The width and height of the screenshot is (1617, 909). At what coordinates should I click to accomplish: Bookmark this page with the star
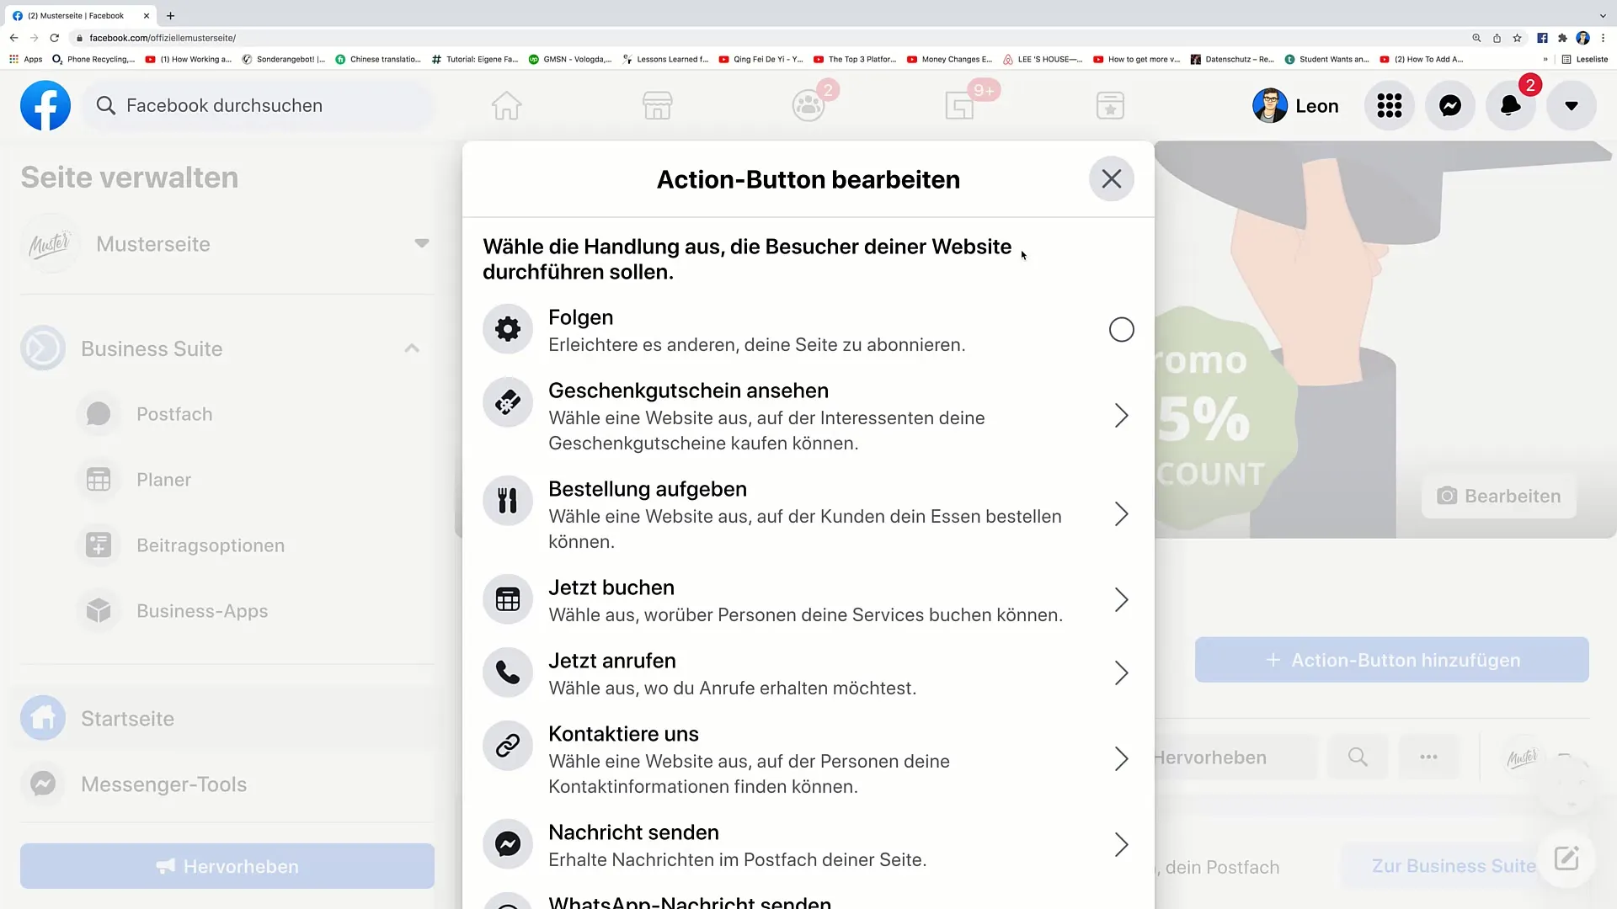click(1517, 38)
